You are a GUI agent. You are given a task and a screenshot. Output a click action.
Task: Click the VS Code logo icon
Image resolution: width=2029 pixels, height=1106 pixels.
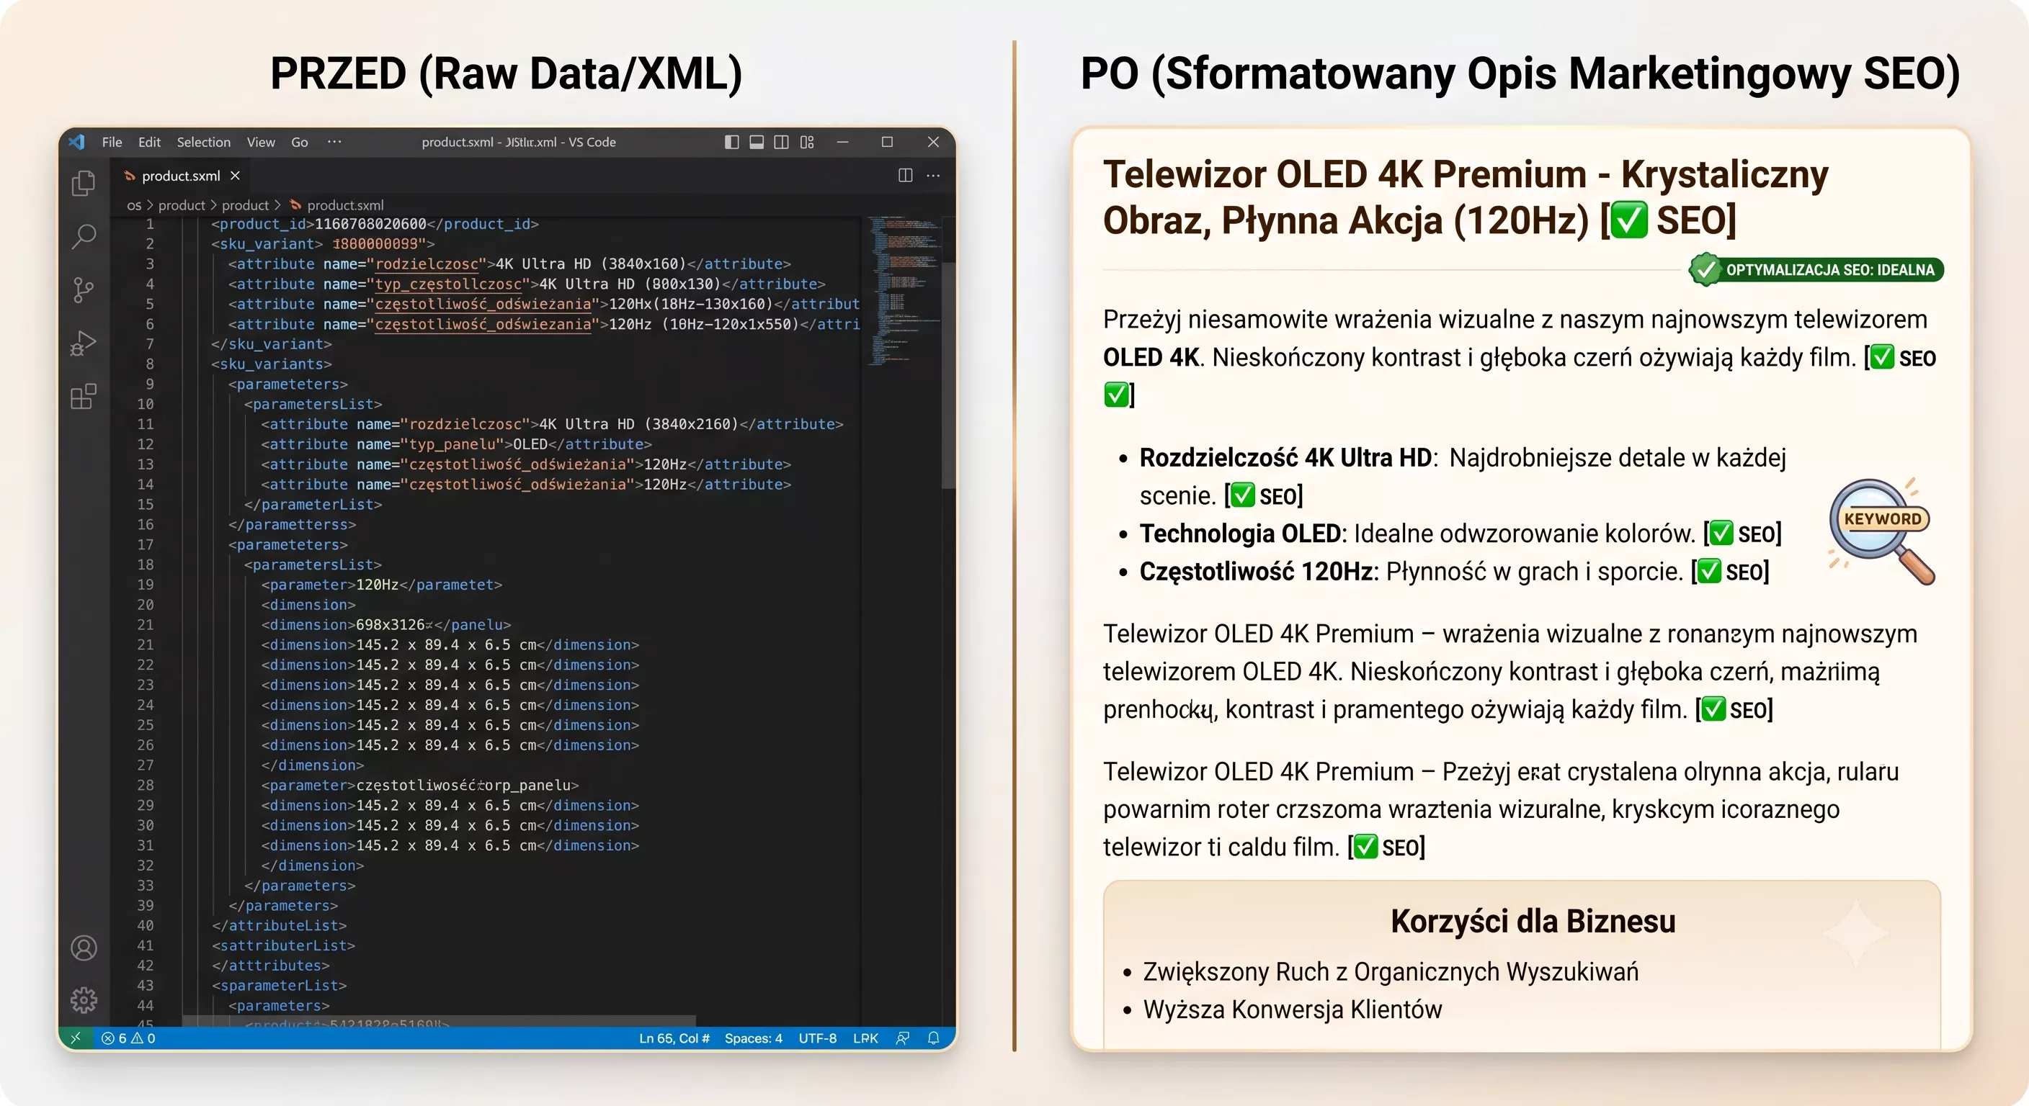coord(76,142)
